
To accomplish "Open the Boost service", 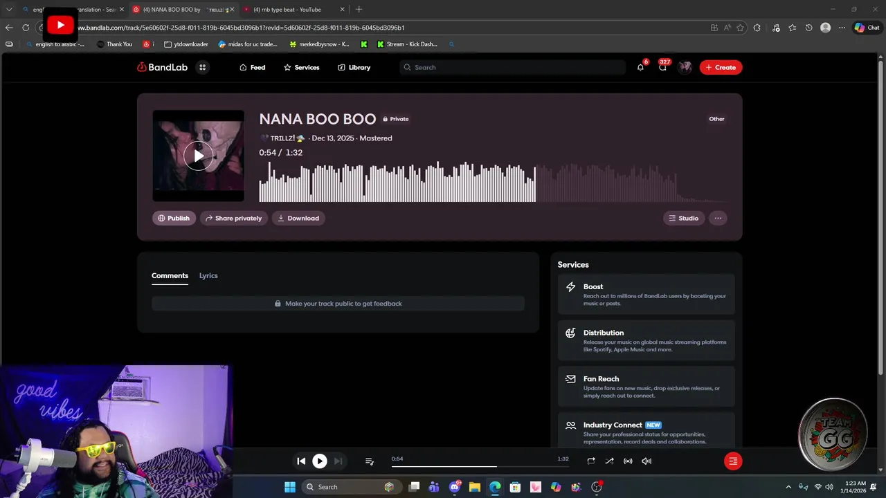I will click(647, 295).
